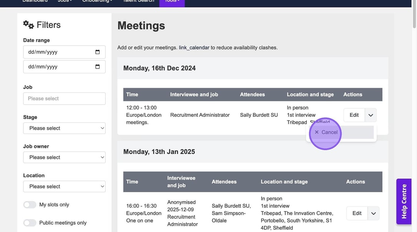
Task: Open calendar picker on second date field
Action: (x=97, y=67)
